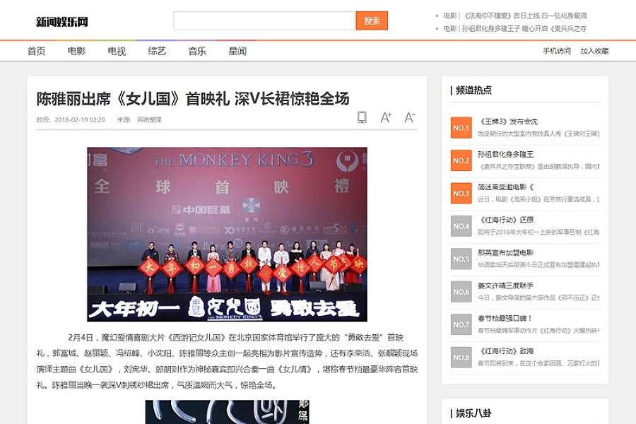The width and height of the screenshot is (636, 424).
Task: Click the 加入收藏 link
Action: coord(594,51)
